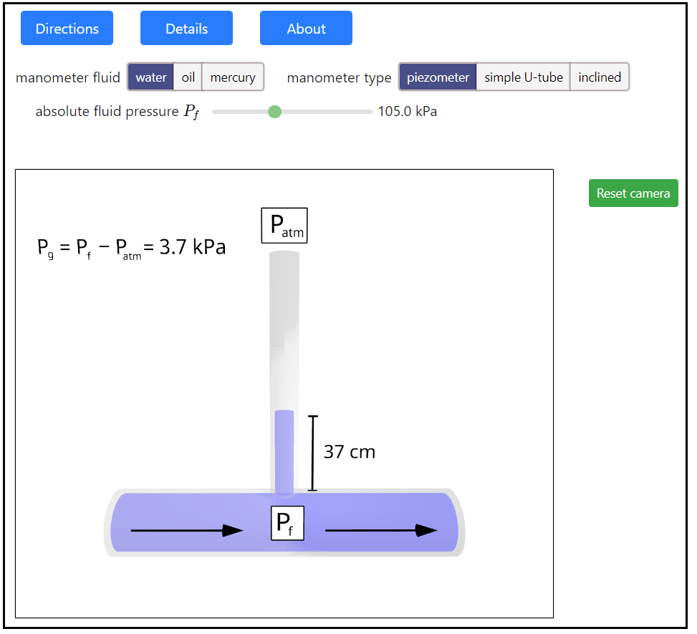This screenshot has width=697, height=634.
Task: Choose oil as manometer fluid
Action: click(x=188, y=77)
